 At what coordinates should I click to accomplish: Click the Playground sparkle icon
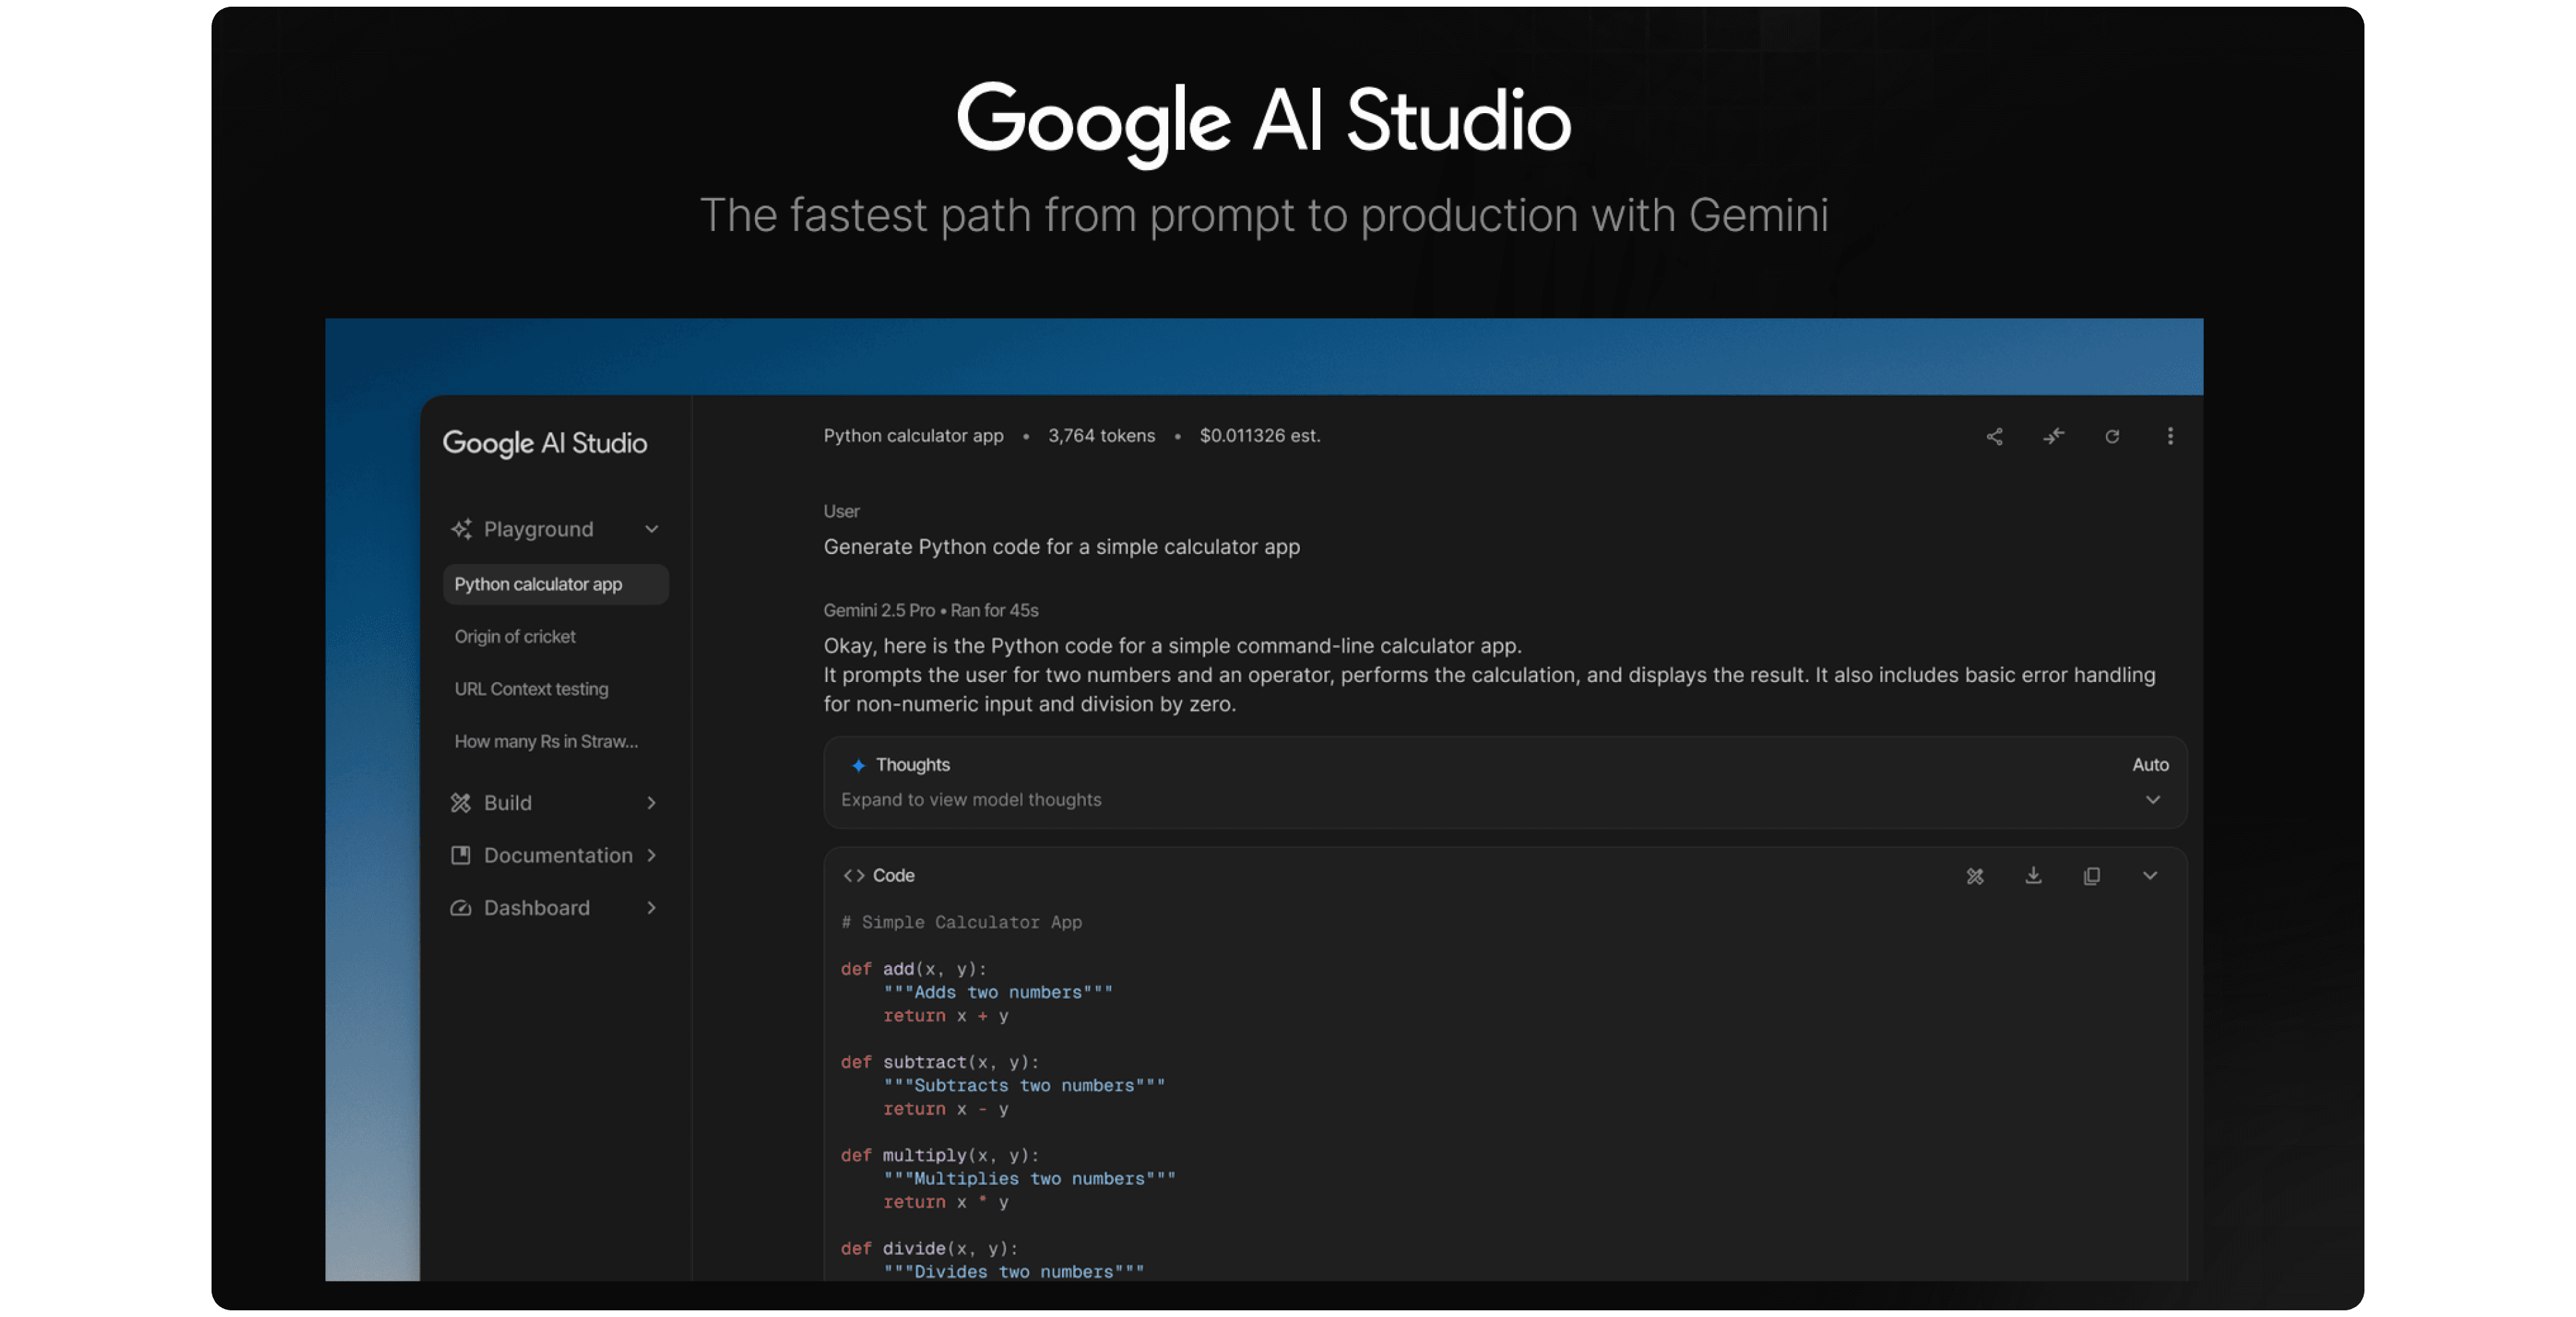click(x=461, y=529)
